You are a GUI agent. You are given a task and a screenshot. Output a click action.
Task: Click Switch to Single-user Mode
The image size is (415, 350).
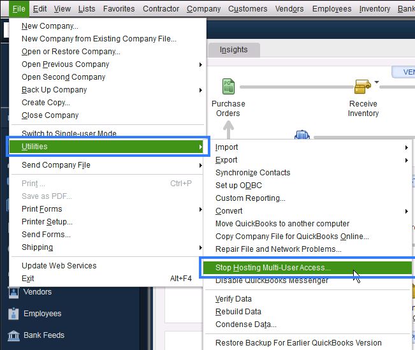click(x=107, y=133)
